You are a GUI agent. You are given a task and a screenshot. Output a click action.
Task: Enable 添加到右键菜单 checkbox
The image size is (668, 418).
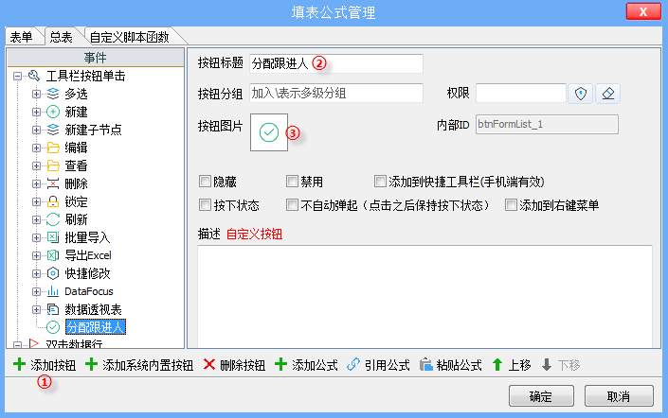pos(511,205)
